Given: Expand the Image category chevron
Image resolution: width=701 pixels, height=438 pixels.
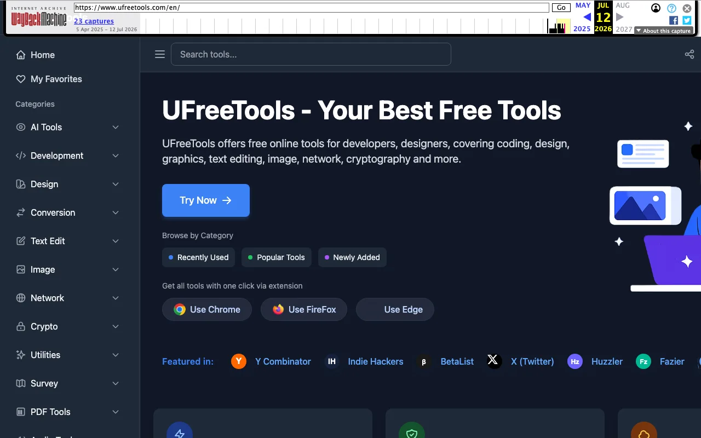Looking at the screenshot, I should coord(116,269).
